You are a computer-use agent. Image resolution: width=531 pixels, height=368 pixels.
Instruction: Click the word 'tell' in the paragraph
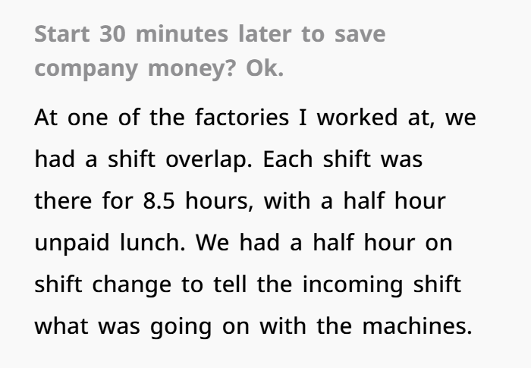[x=231, y=284]
